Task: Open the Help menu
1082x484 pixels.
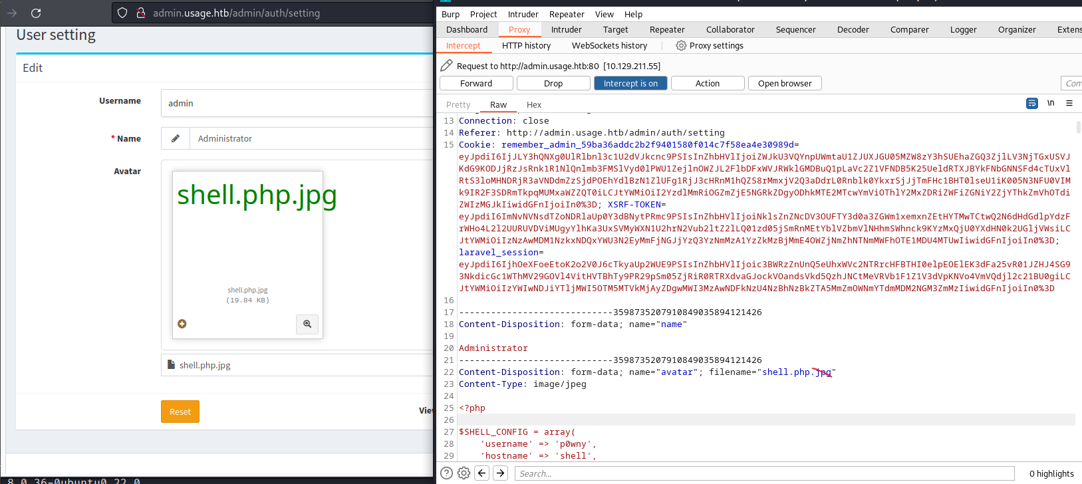Action: (x=633, y=14)
